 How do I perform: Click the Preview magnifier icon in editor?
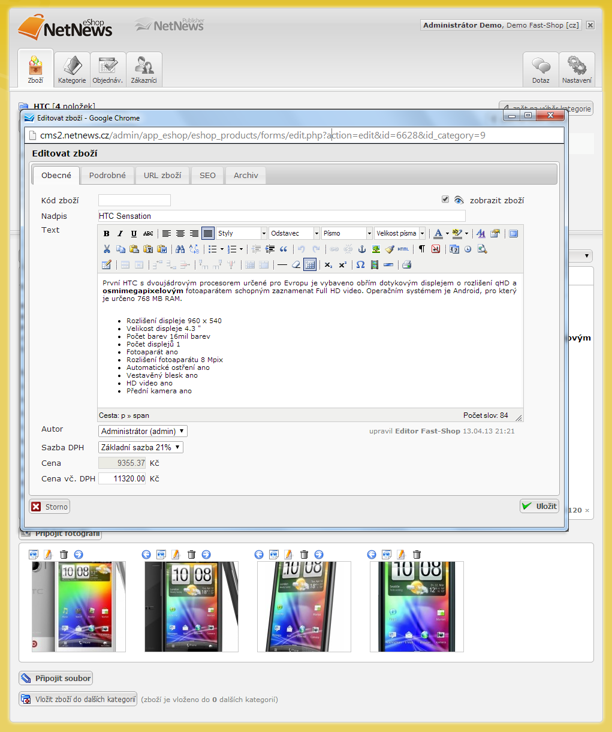pyautogui.click(x=482, y=249)
